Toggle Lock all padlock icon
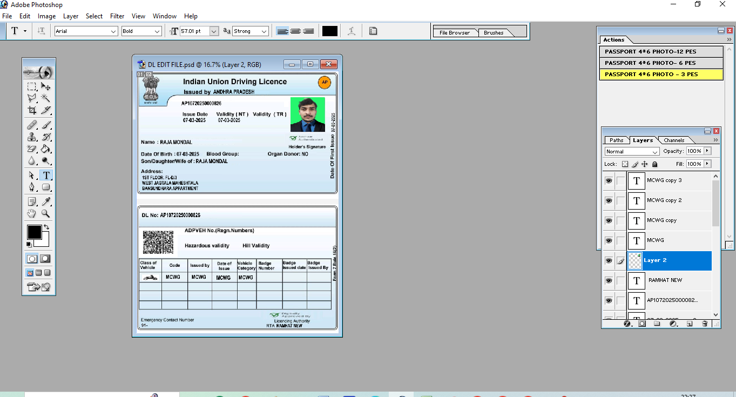 click(x=654, y=164)
